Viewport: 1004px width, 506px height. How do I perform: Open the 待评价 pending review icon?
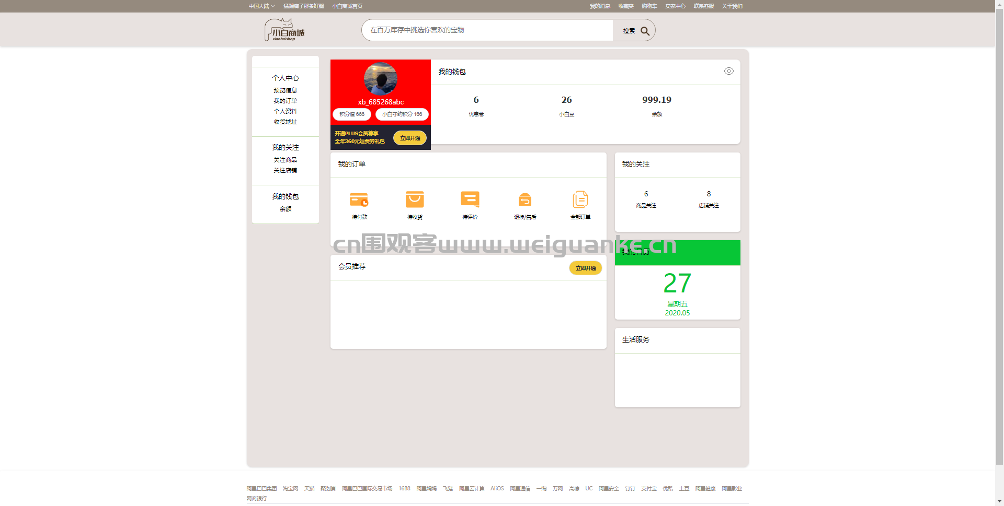point(470,199)
